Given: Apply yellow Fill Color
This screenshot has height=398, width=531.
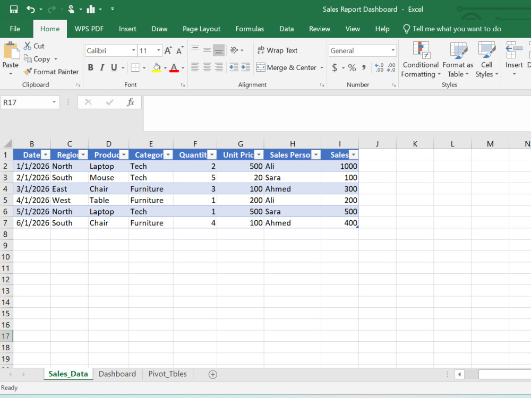Looking at the screenshot, I should (x=157, y=67).
